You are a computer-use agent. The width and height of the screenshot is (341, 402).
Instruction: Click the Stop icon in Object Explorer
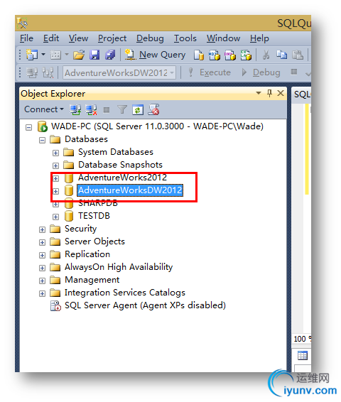[x=107, y=110]
